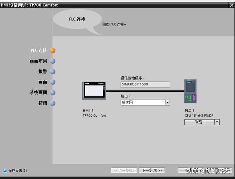Click the 浏览... PLC browse button
This screenshot has width=235, height=179.
pos(199,122)
